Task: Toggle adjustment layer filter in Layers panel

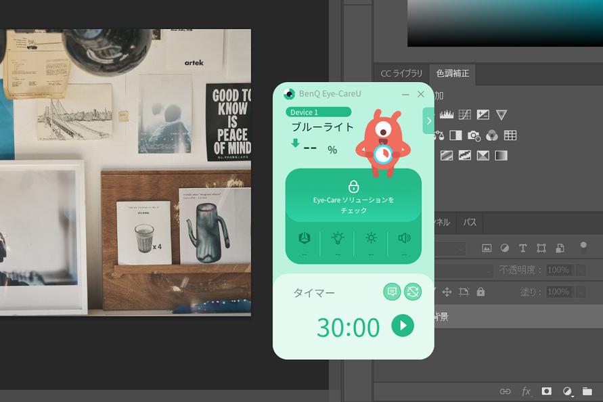Action: 505,248
